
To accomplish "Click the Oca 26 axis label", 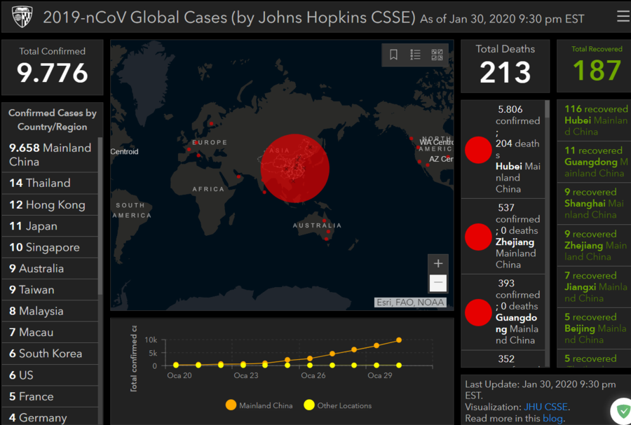I will tap(313, 375).
